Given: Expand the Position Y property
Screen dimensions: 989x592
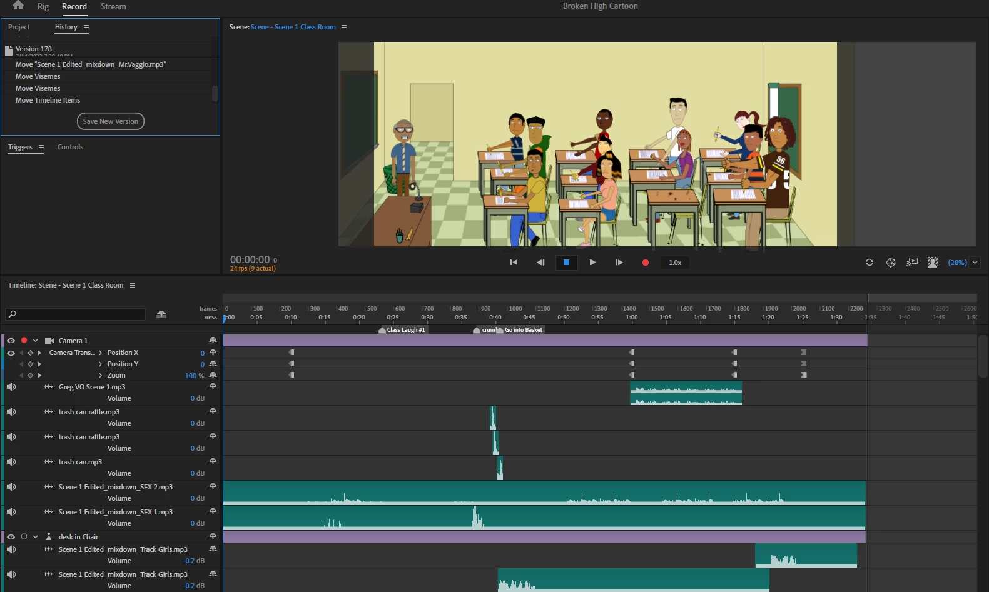Looking at the screenshot, I should coord(100,364).
